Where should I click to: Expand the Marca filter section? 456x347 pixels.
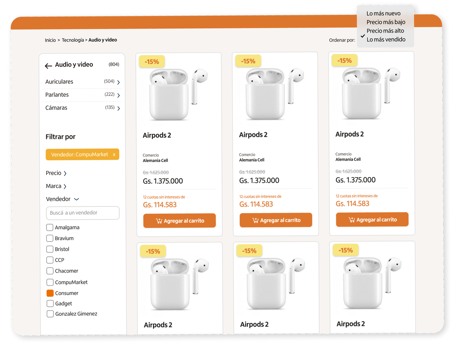pyautogui.click(x=56, y=186)
